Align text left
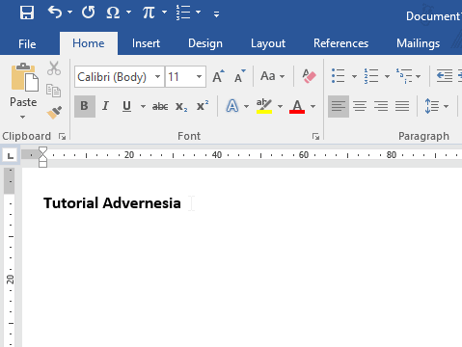 pyautogui.click(x=339, y=106)
